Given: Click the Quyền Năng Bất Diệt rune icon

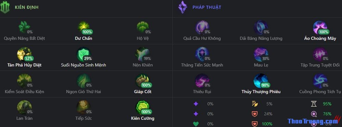Looking at the screenshot, I should 24,27.
